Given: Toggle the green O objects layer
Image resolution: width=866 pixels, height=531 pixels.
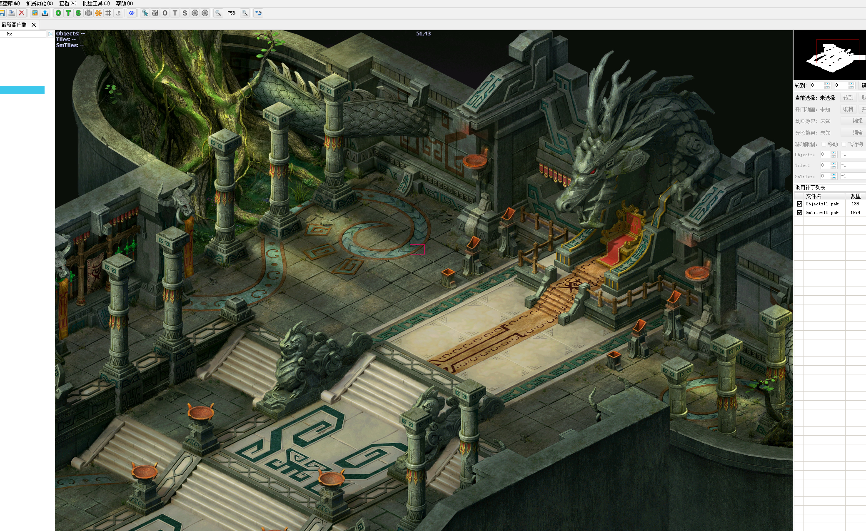Looking at the screenshot, I should pyautogui.click(x=58, y=13).
